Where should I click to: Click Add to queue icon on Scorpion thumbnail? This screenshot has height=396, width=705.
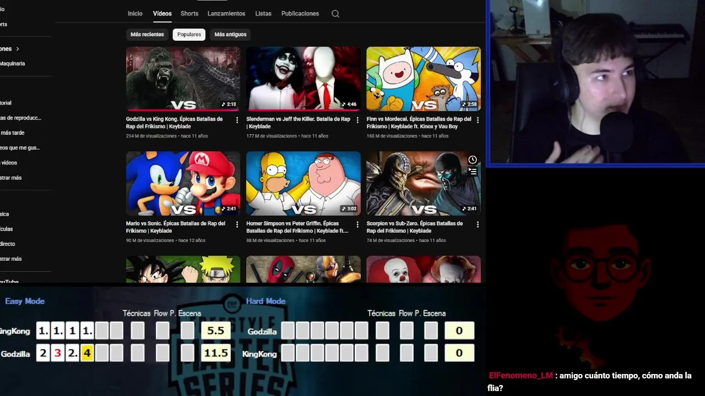pos(473,172)
